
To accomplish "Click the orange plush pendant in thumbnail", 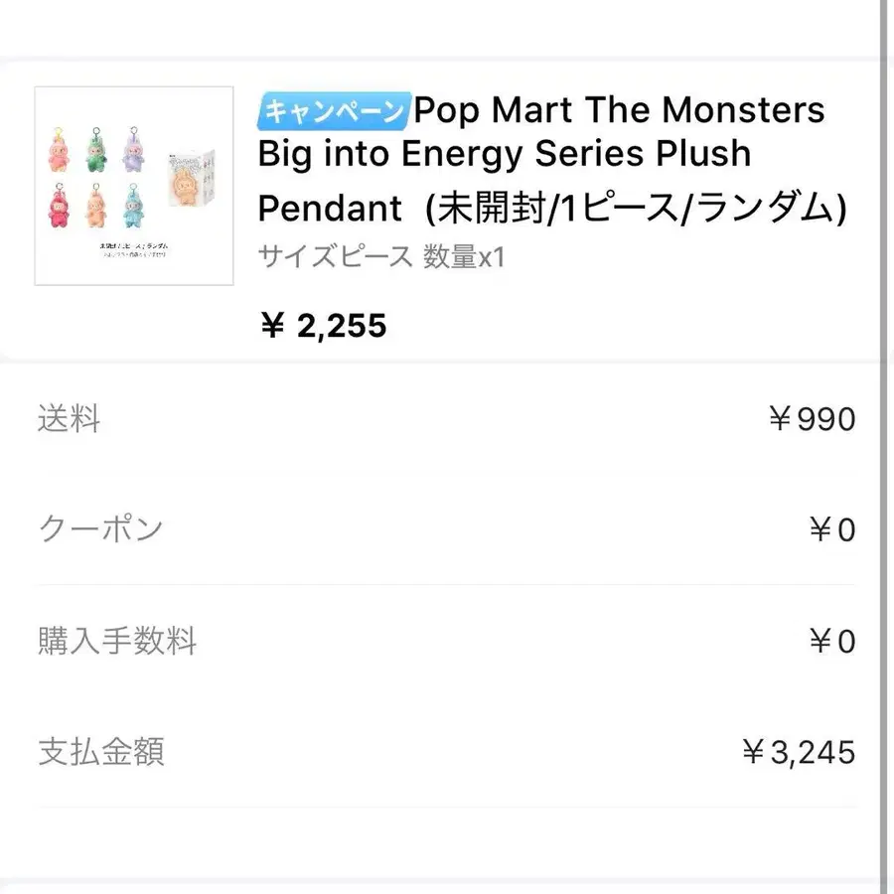I will click(97, 206).
